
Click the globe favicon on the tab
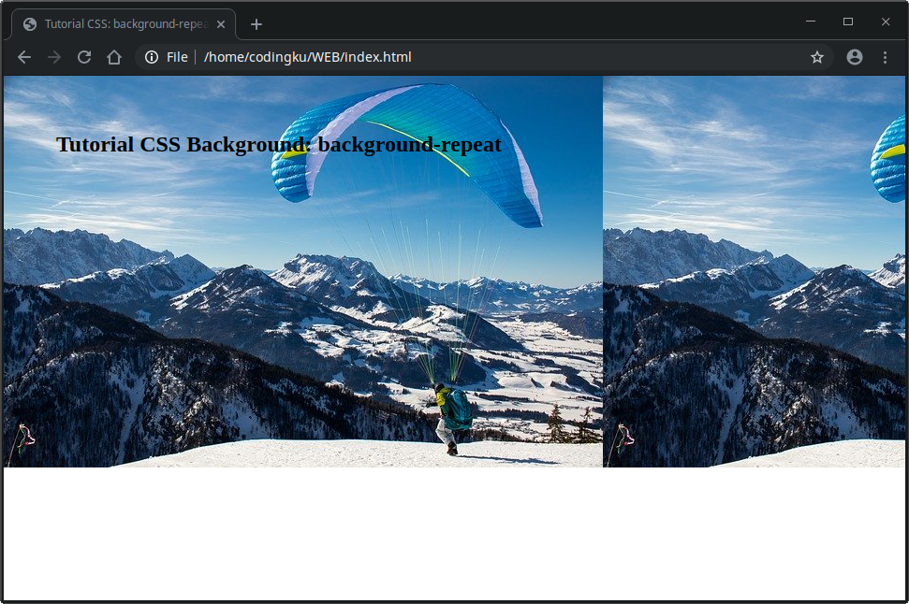click(x=30, y=24)
